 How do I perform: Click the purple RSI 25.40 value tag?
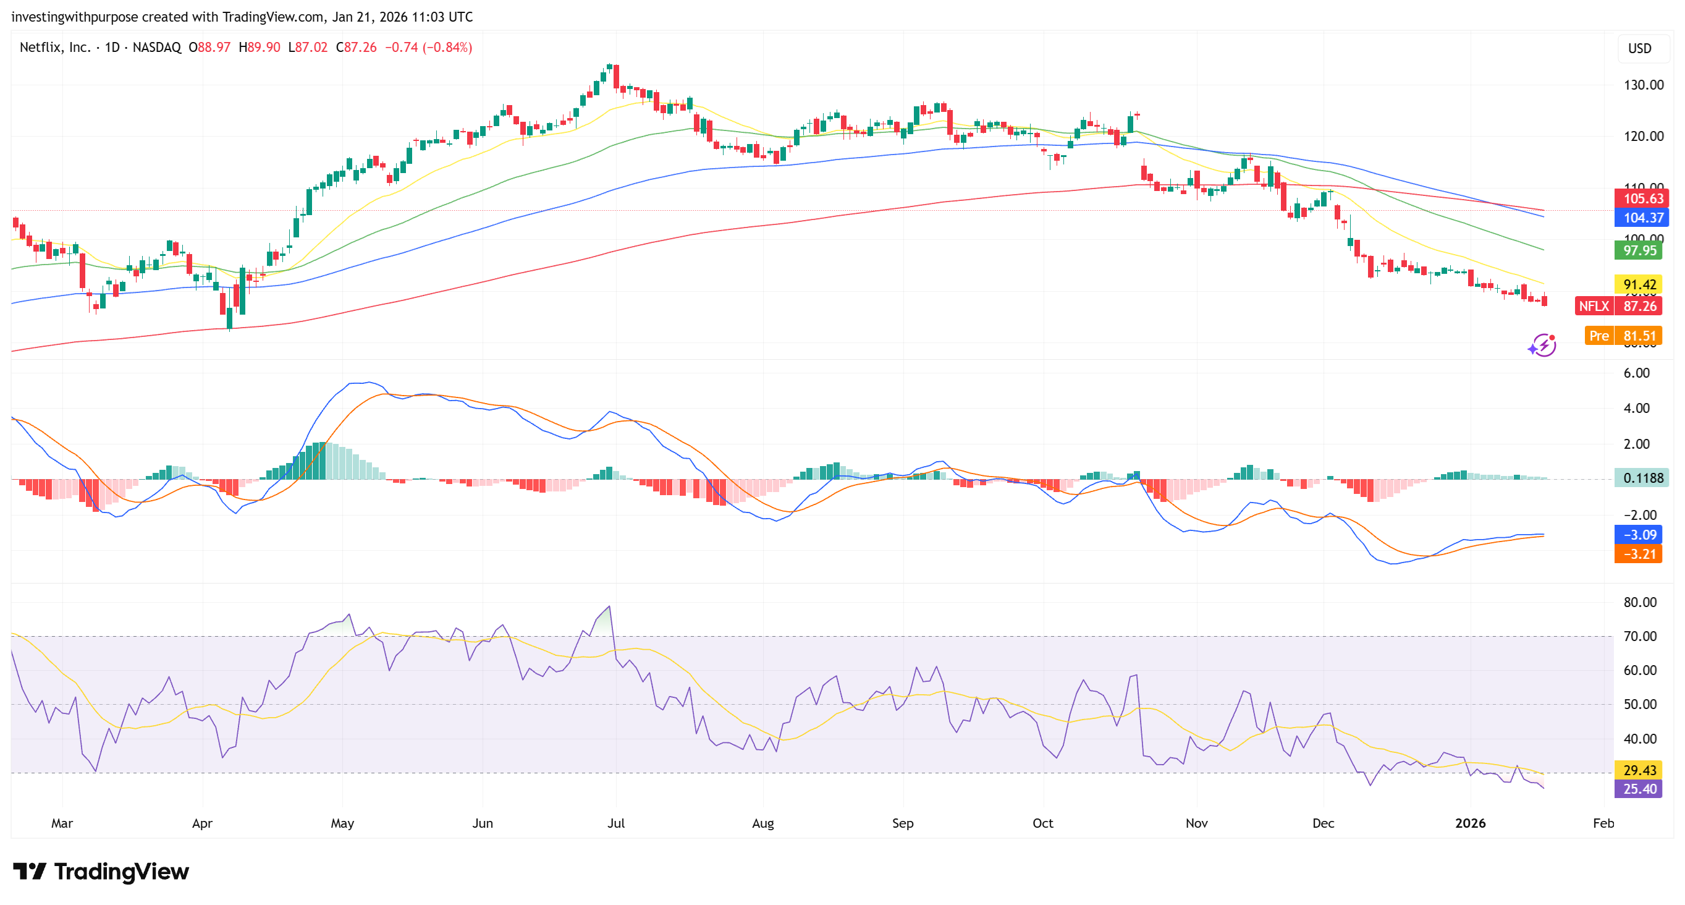coord(1639,789)
